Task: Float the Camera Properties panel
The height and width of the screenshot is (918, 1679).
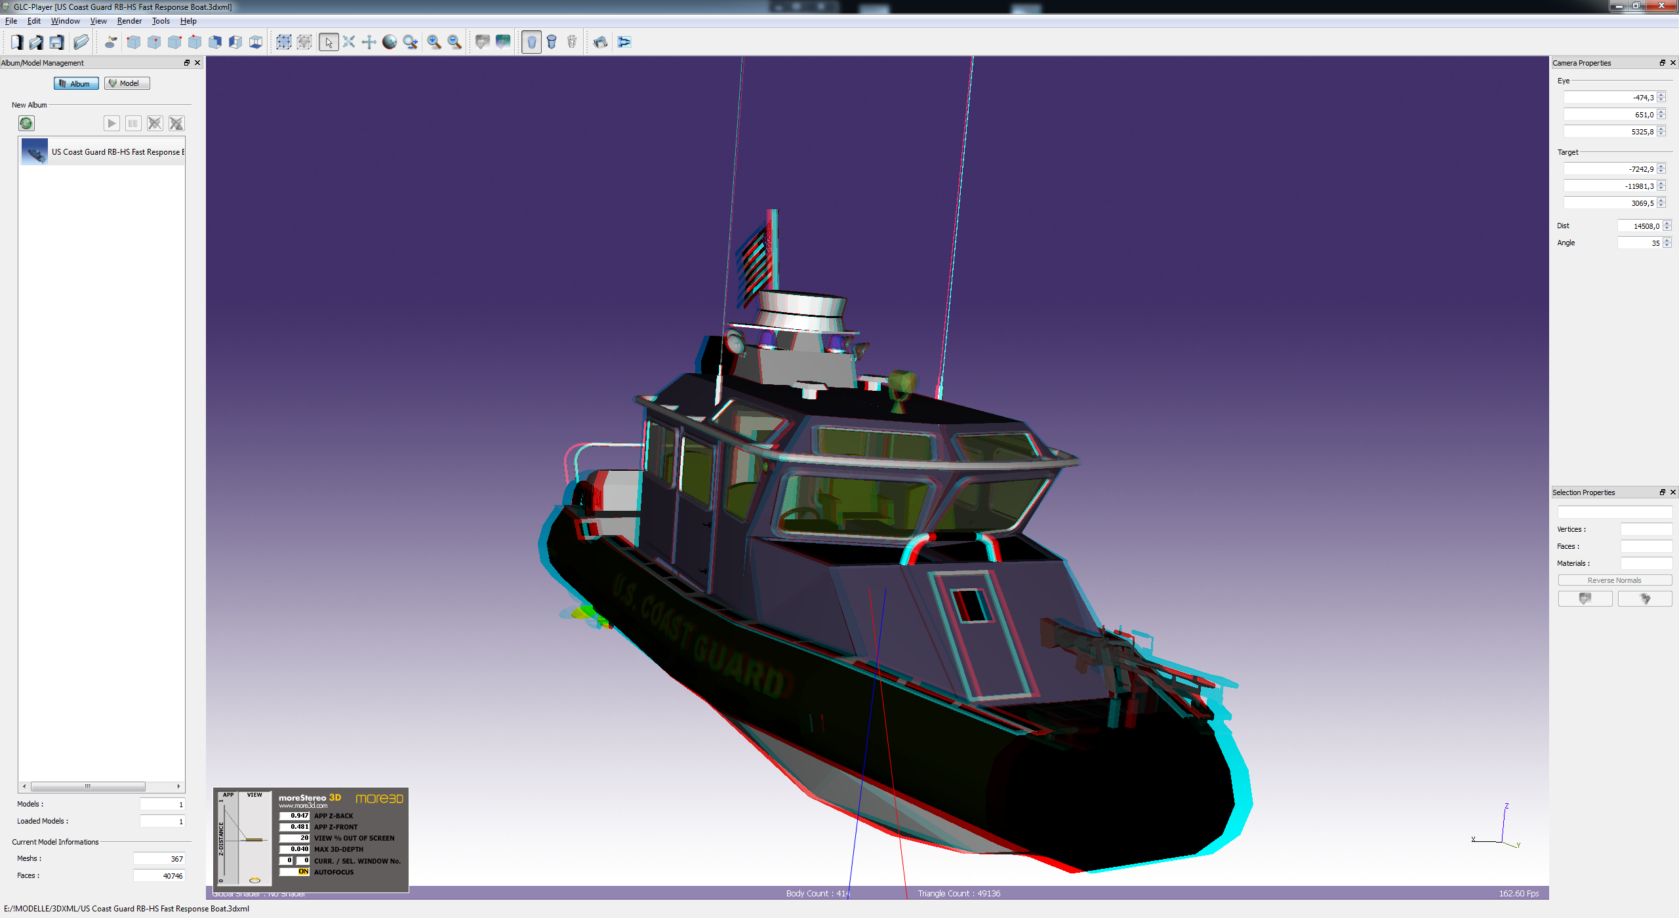Action: click(x=1663, y=63)
